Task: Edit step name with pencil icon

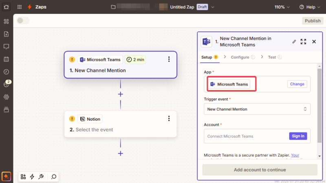Action: (294, 42)
